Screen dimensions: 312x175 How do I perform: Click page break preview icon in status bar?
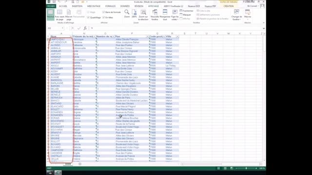coord(232,168)
